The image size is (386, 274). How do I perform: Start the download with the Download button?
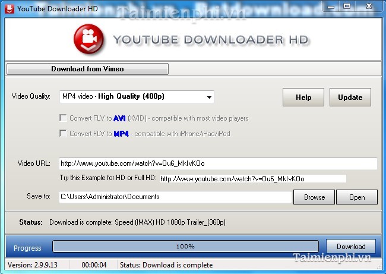point(351,247)
